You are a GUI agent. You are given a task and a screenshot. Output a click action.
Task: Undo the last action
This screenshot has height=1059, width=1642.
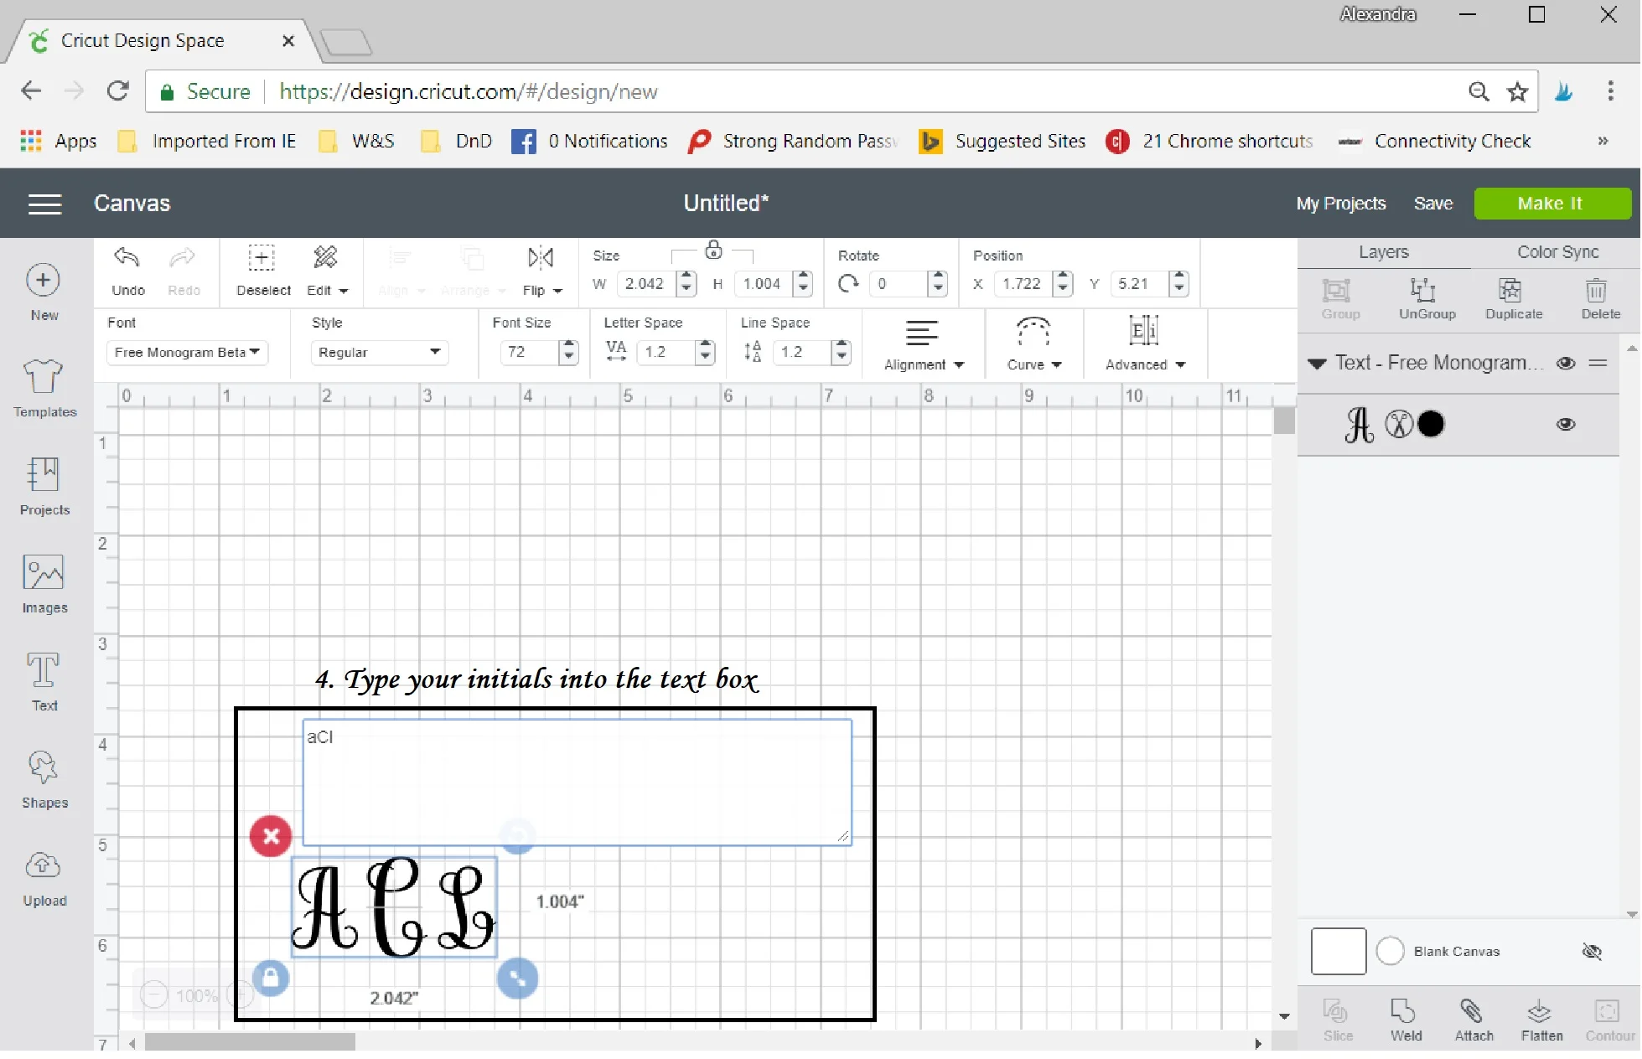click(x=128, y=271)
